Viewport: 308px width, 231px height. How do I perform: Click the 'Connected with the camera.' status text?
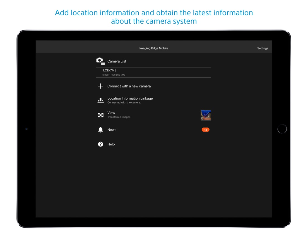pyautogui.click(x=124, y=103)
